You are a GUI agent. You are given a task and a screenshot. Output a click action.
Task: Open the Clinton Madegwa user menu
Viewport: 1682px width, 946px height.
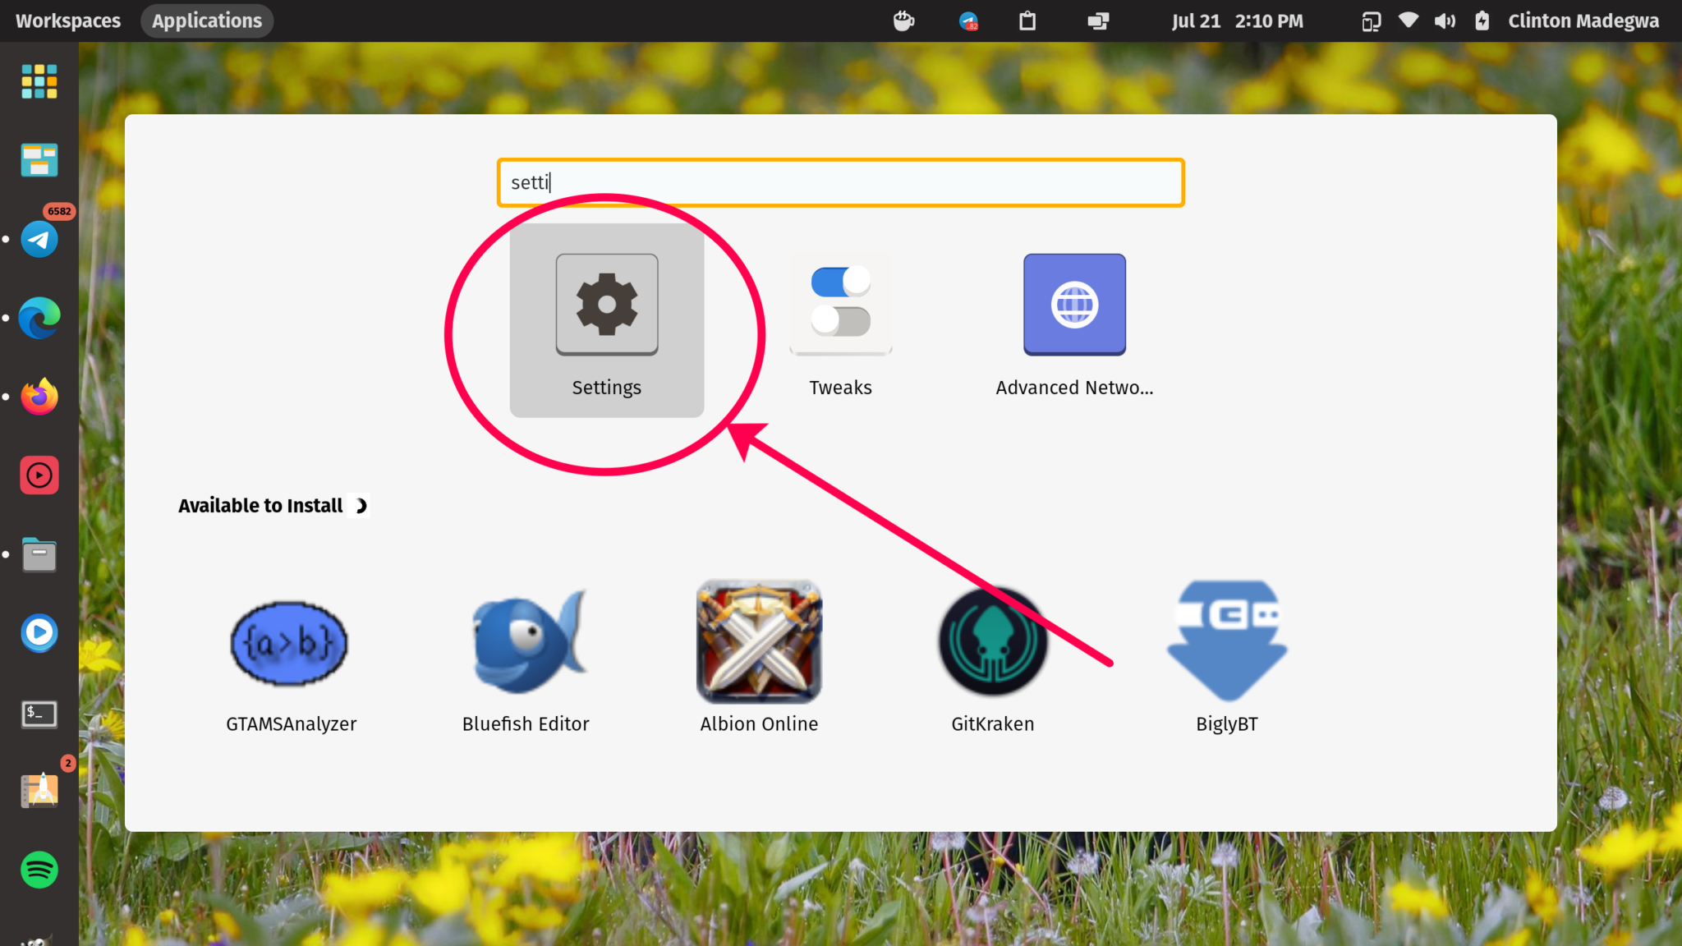coord(1583,21)
